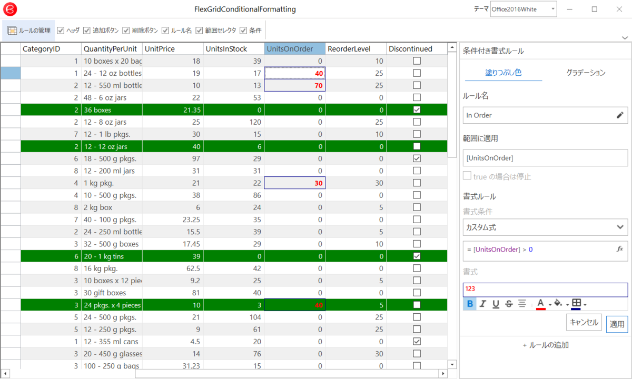Select the UnitsOnOrder column header
Viewport: 632px width, 379px height.
(295, 49)
